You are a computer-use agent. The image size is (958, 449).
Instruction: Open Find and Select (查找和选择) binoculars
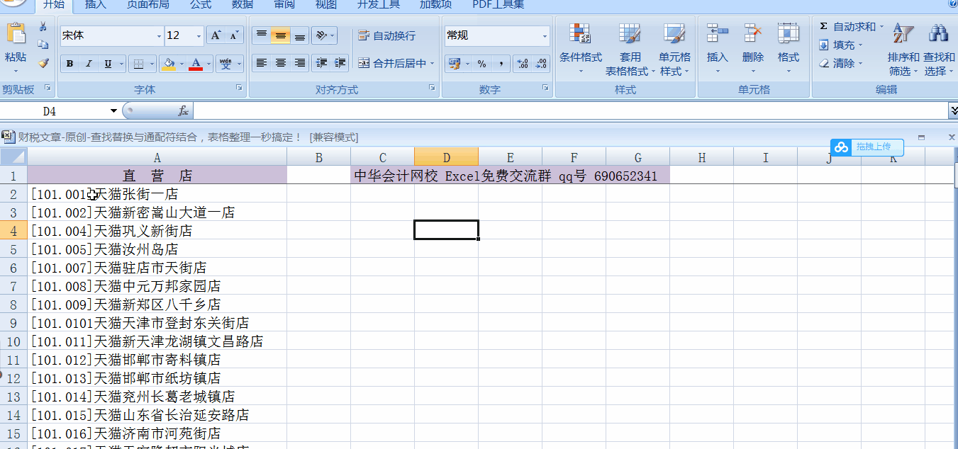(939, 48)
